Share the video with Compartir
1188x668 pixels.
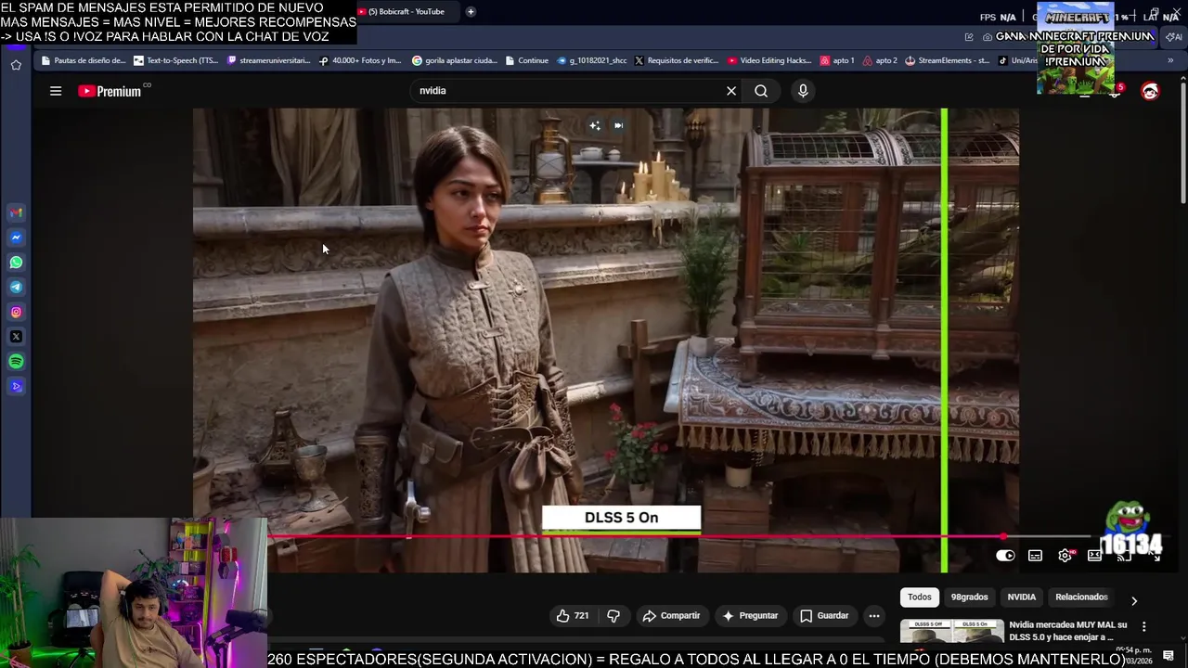tap(671, 615)
